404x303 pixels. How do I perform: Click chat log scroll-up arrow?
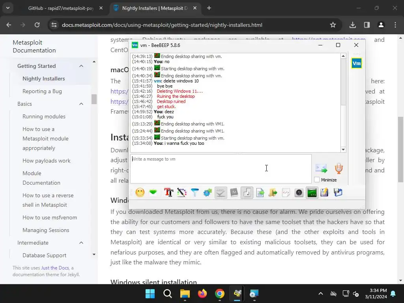343,56
